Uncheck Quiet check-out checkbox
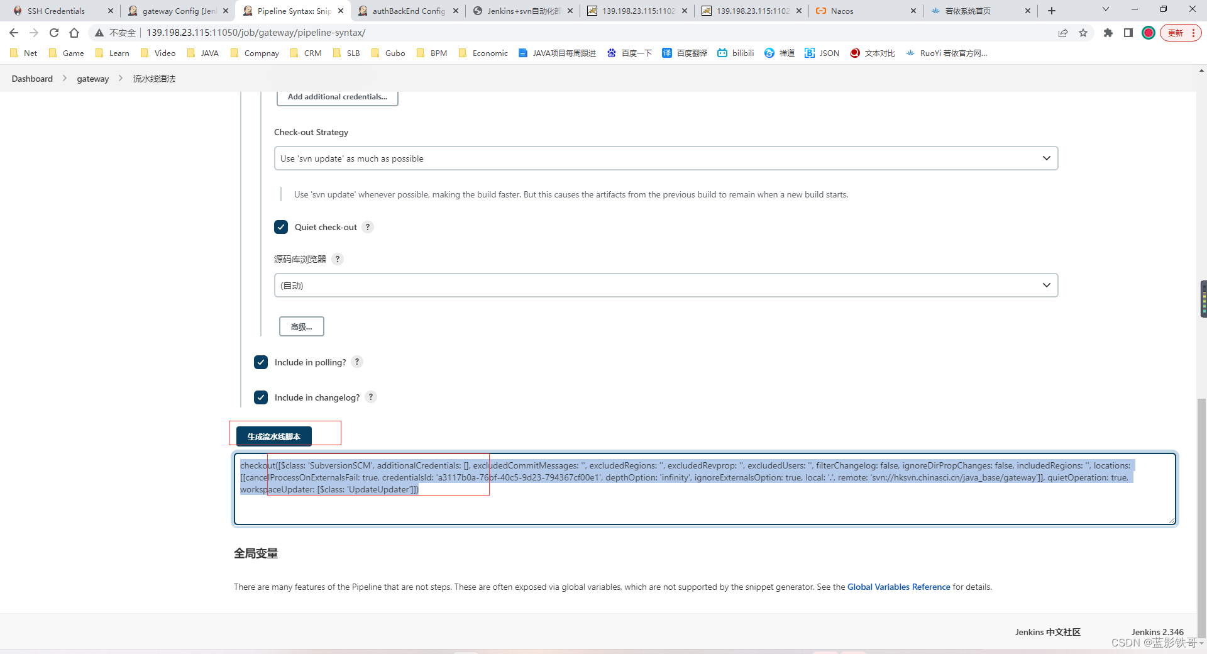This screenshot has width=1207, height=654. tap(281, 227)
